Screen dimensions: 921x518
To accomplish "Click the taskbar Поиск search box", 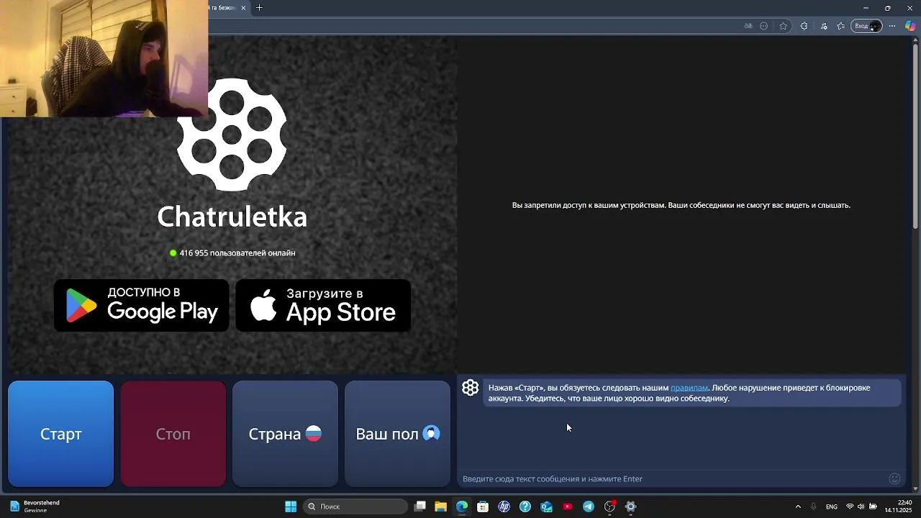I will tap(355, 506).
